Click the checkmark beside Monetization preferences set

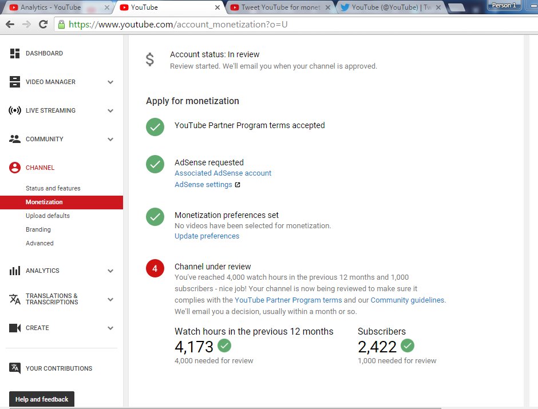tap(155, 217)
